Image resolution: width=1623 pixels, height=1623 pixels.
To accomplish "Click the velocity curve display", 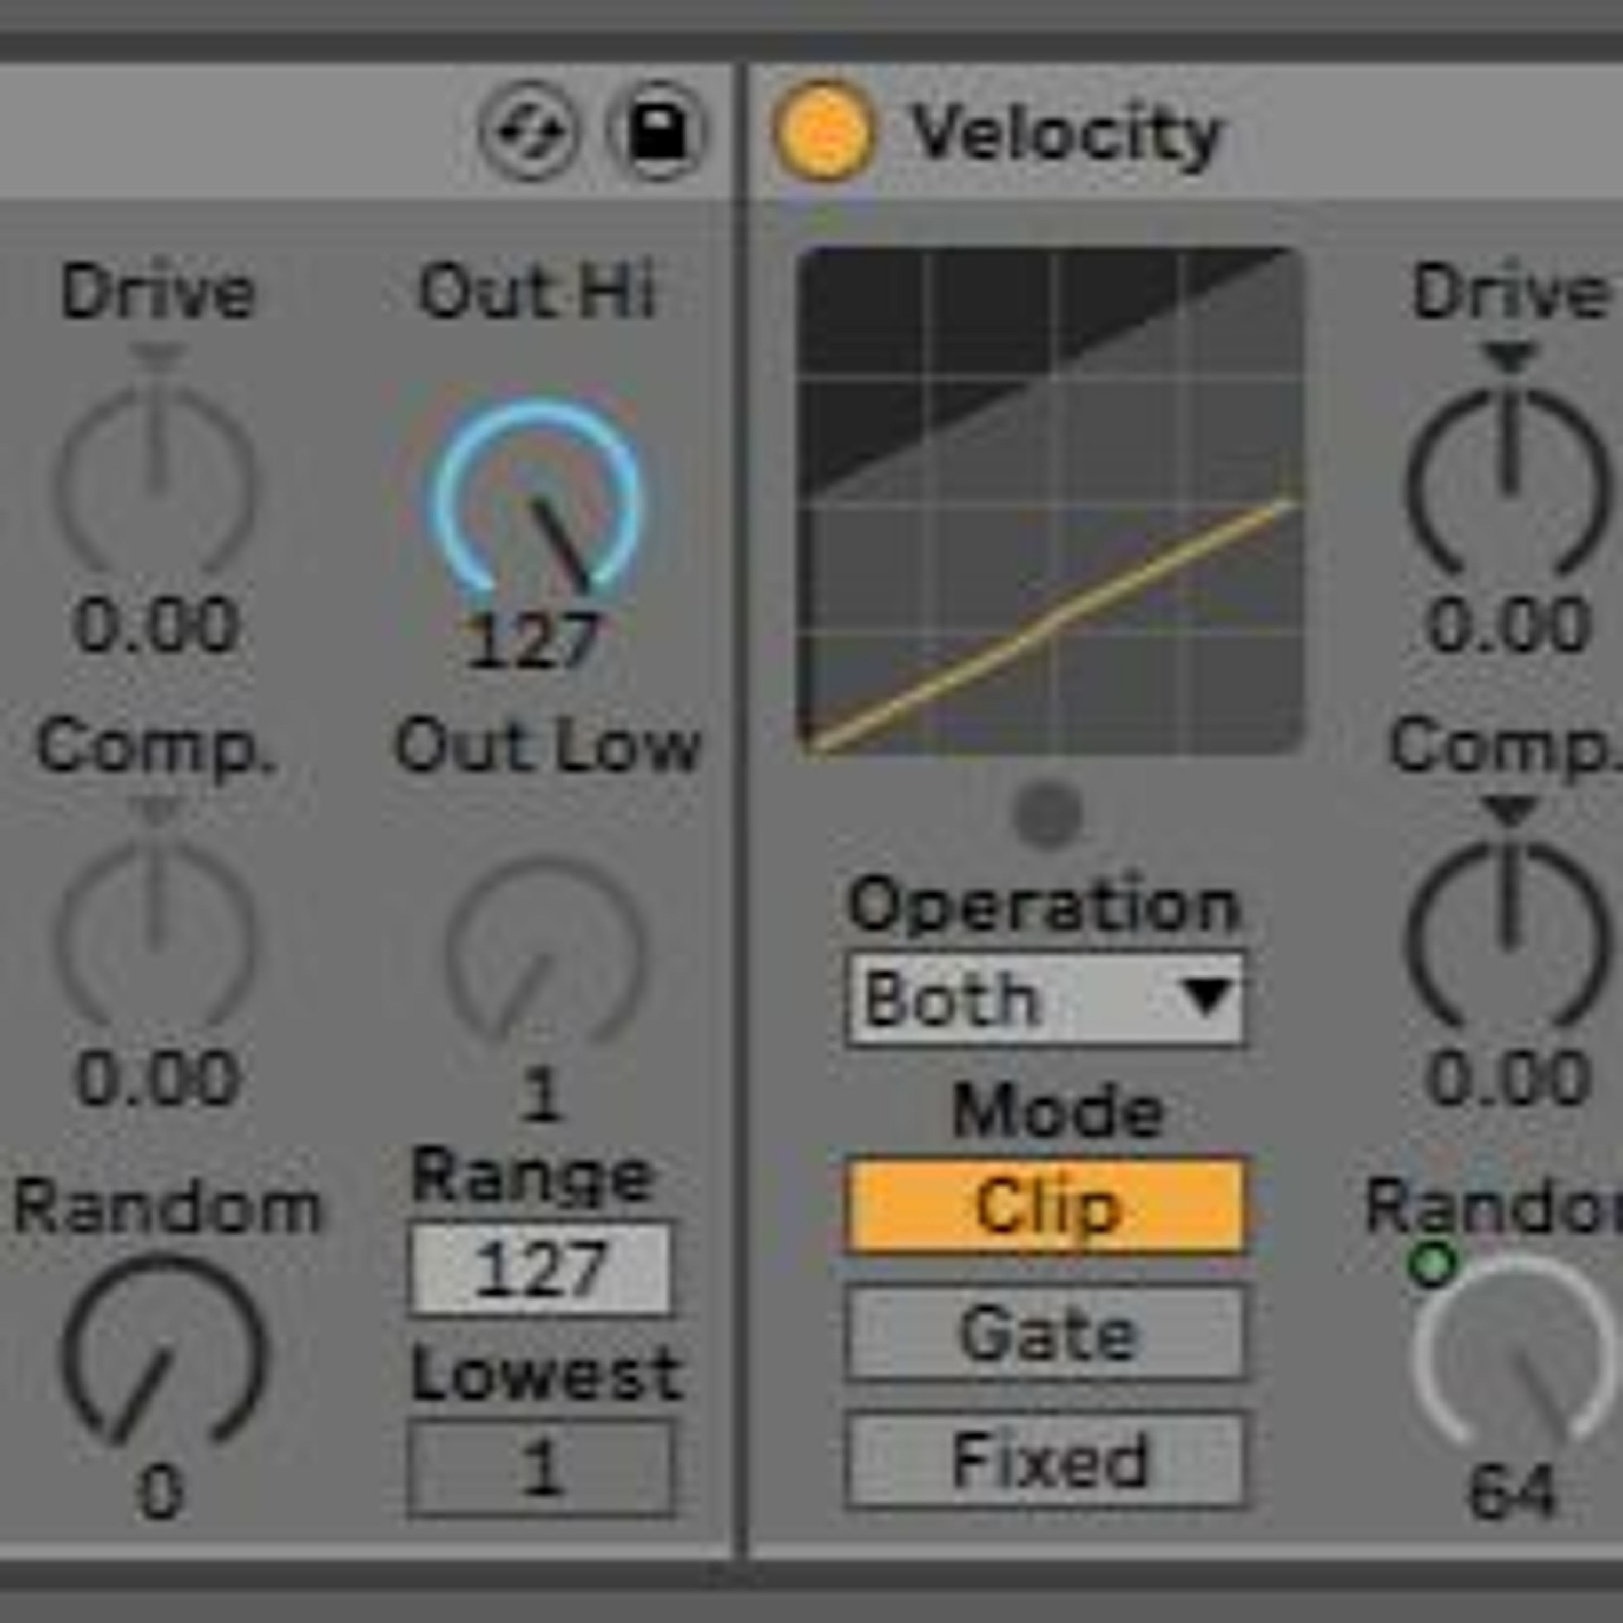I will (x=1050, y=500).
